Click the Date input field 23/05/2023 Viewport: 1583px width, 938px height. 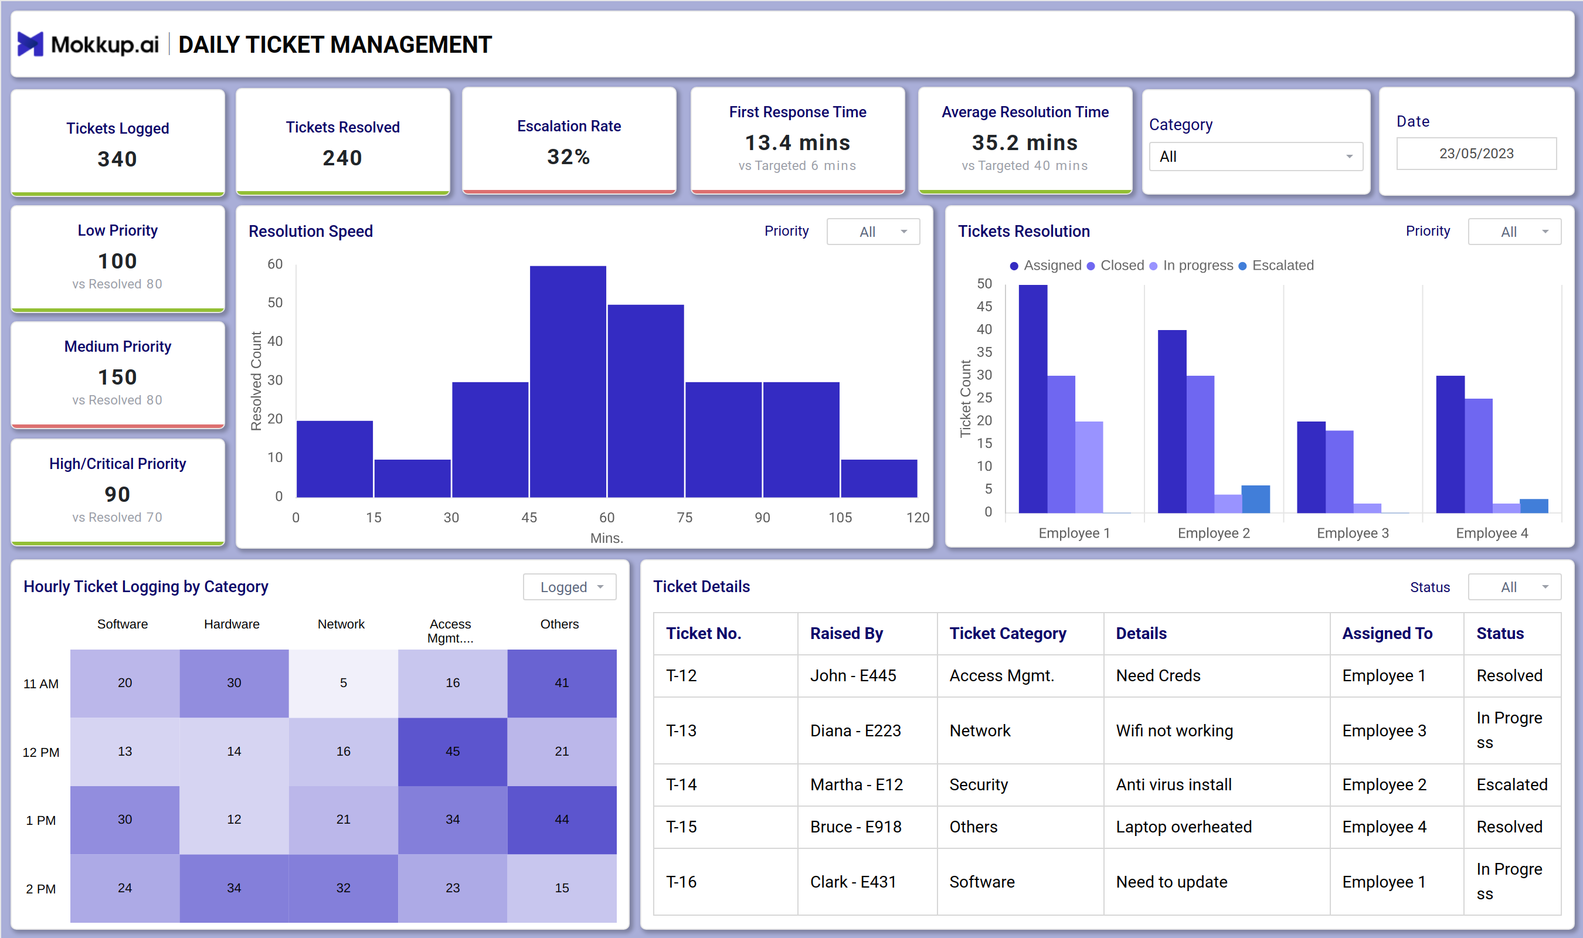[x=1476, y=154]
